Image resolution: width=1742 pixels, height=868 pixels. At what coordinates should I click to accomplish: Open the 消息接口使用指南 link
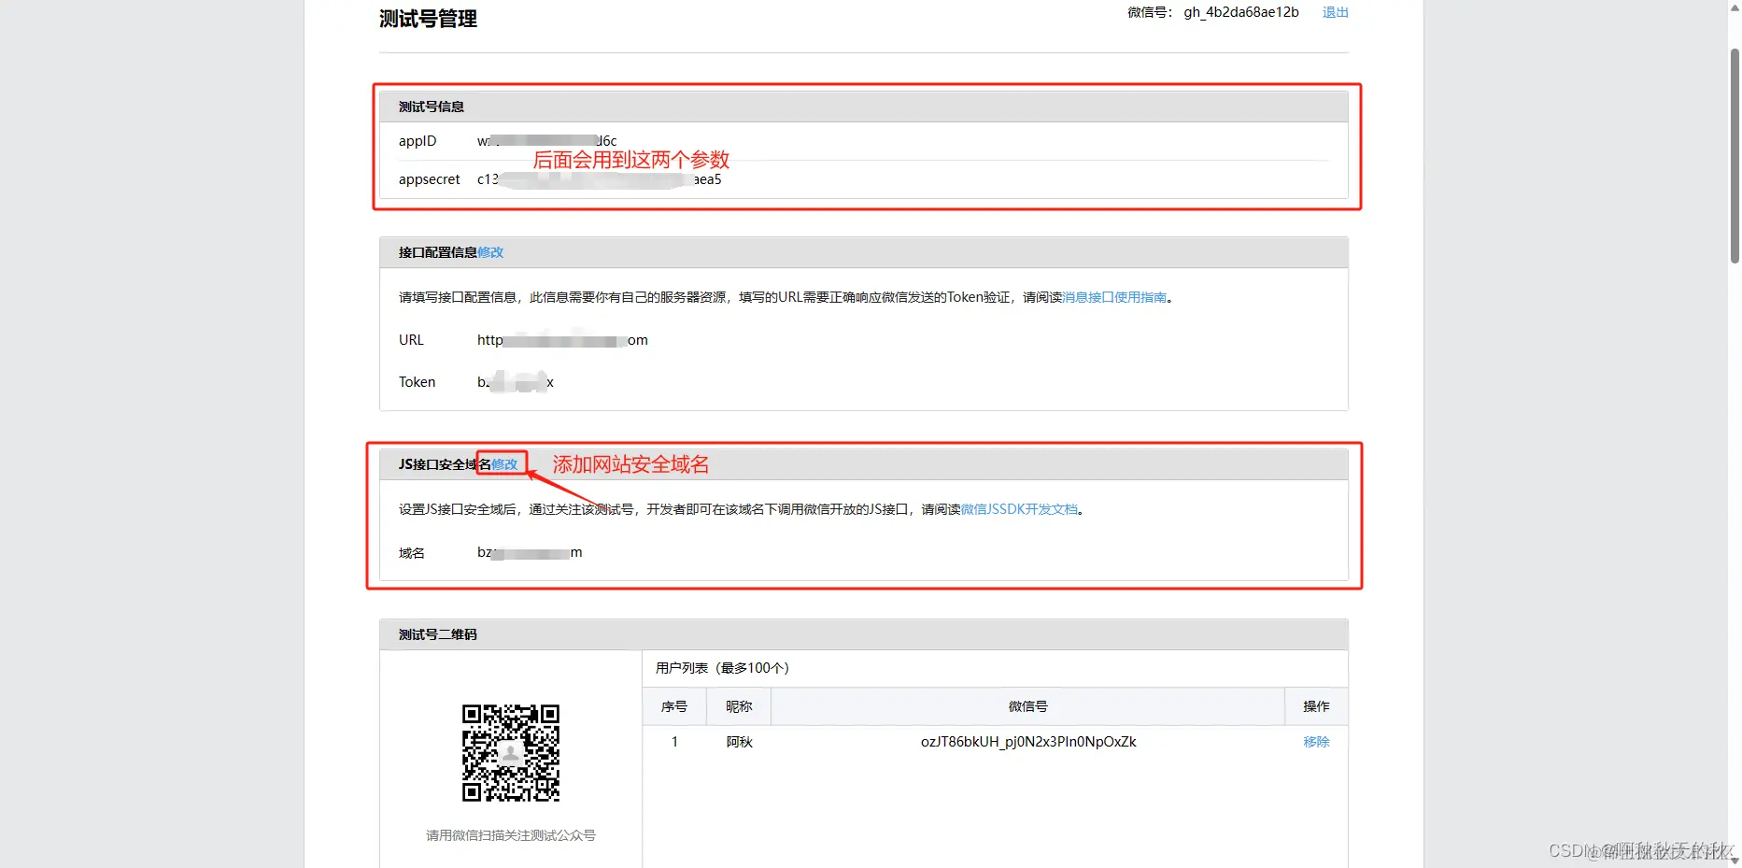1114,297
